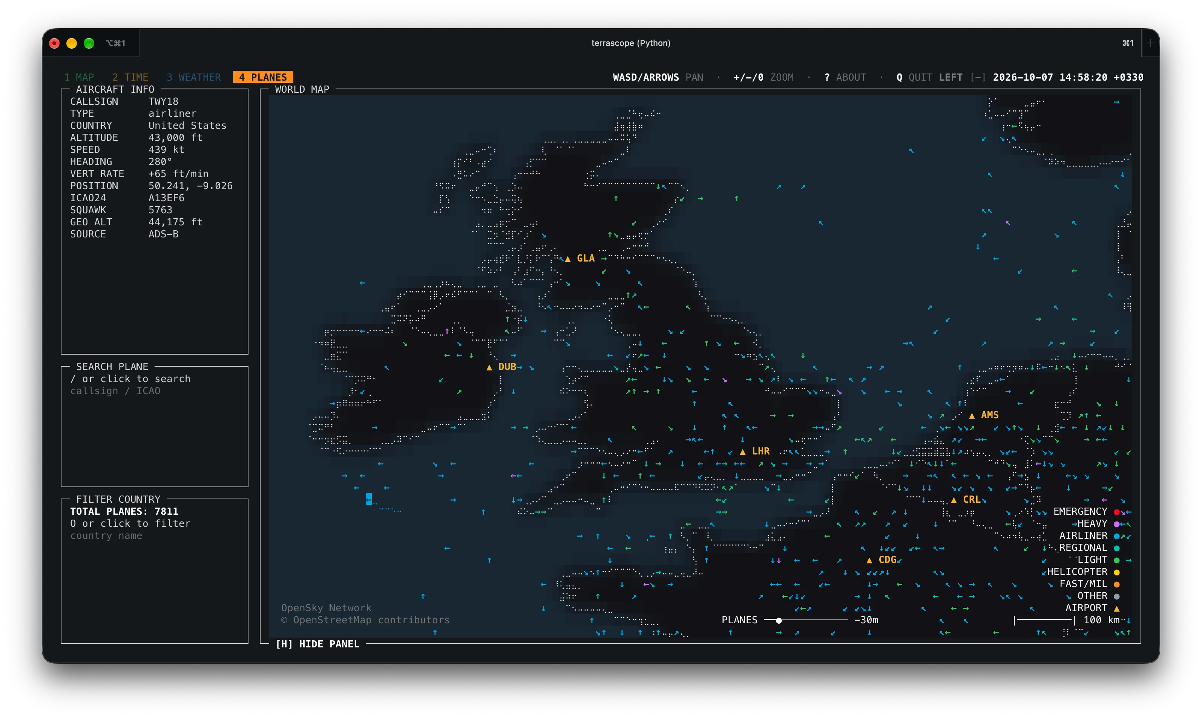Click the teal REGIONAL legend dot
This screenshot has width=1202, height=719.
click(x=1117, y=548)
